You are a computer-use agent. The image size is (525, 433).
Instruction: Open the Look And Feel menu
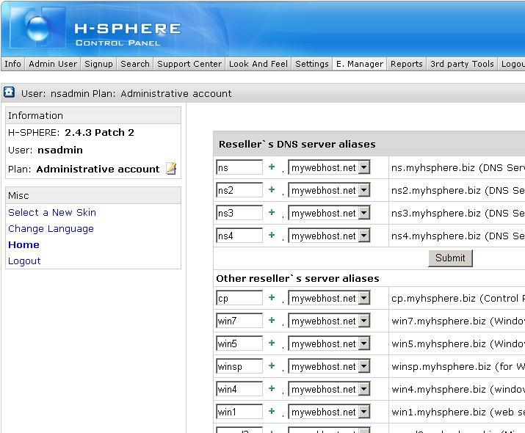click(258, 64)
